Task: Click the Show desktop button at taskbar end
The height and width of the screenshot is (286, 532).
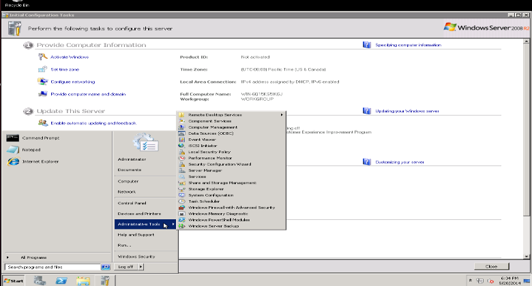Action: 527,281
